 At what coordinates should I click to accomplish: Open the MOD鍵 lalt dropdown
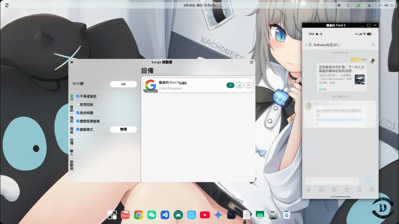pyautogui.click(x=123, y=84)
